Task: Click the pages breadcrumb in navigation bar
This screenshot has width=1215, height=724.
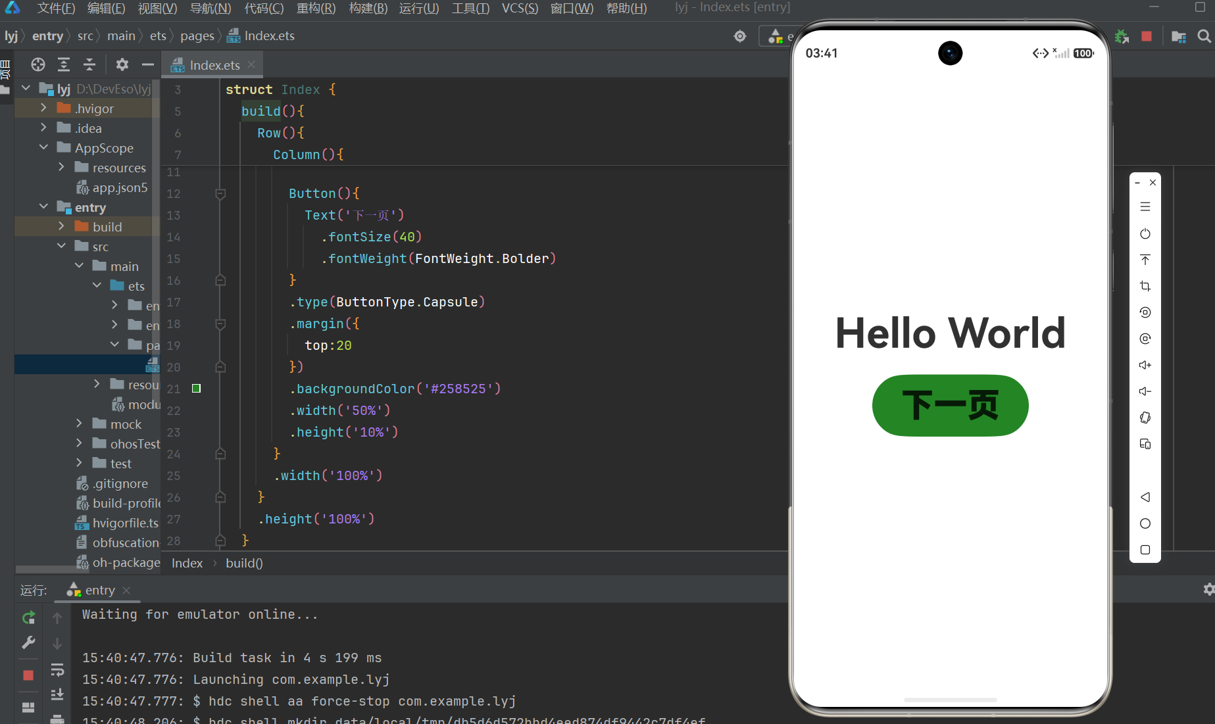Action: [x=197, y=36]
